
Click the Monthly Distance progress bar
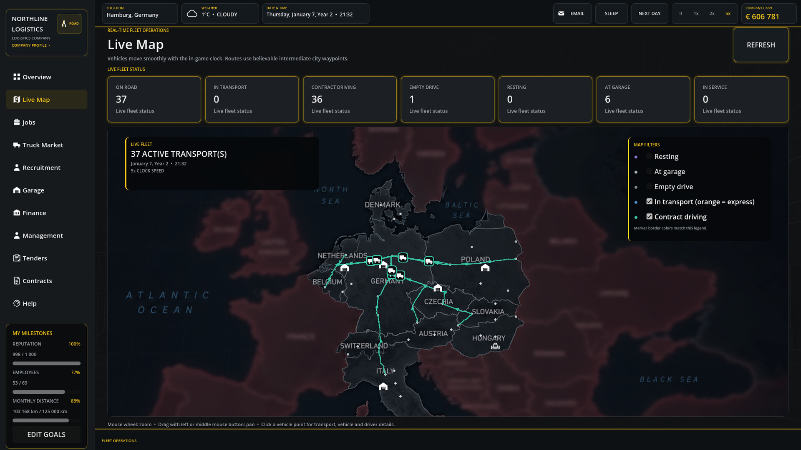click(x=46, y=420)
